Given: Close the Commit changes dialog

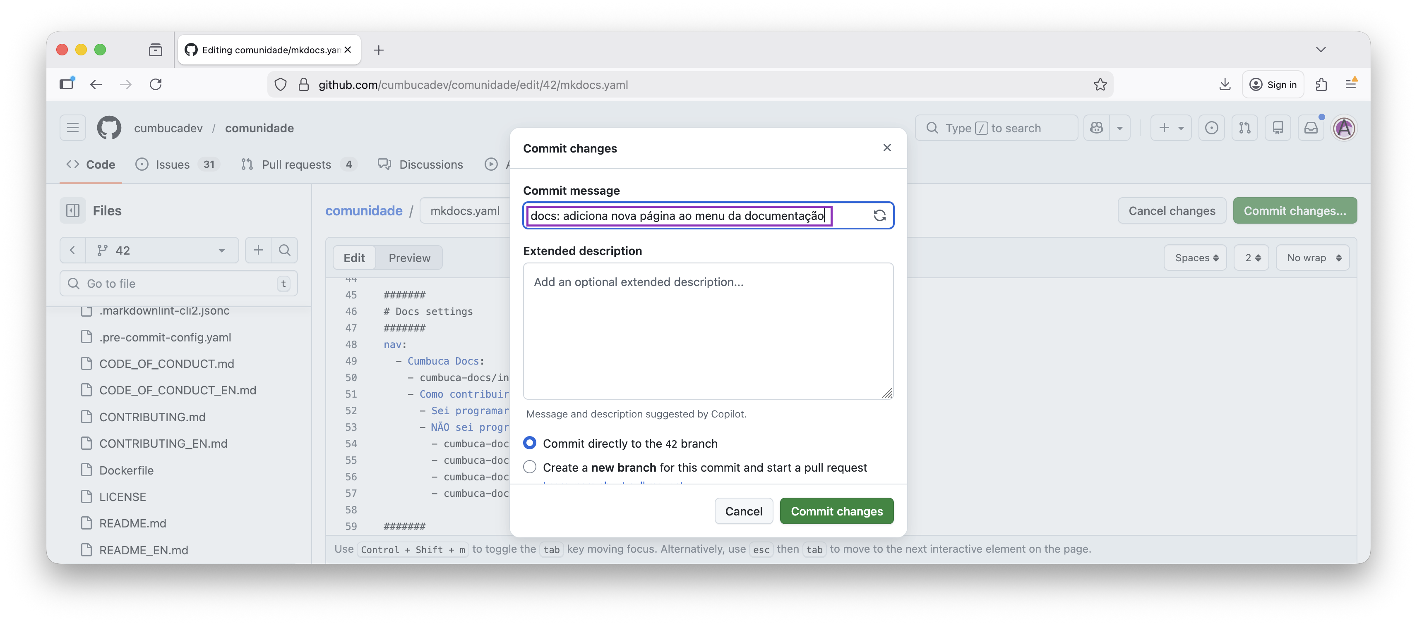Looking at the screenshot, I should click(x=887, y=148).
